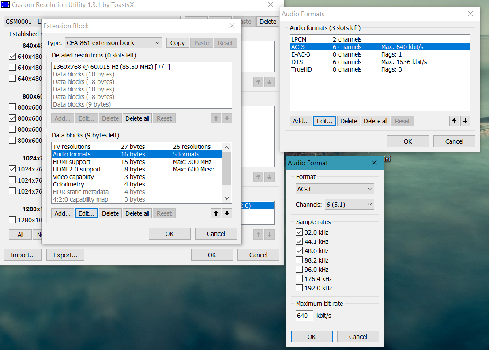
Task: Select Colorimetry data block
Action: click(x=137, y=184)
